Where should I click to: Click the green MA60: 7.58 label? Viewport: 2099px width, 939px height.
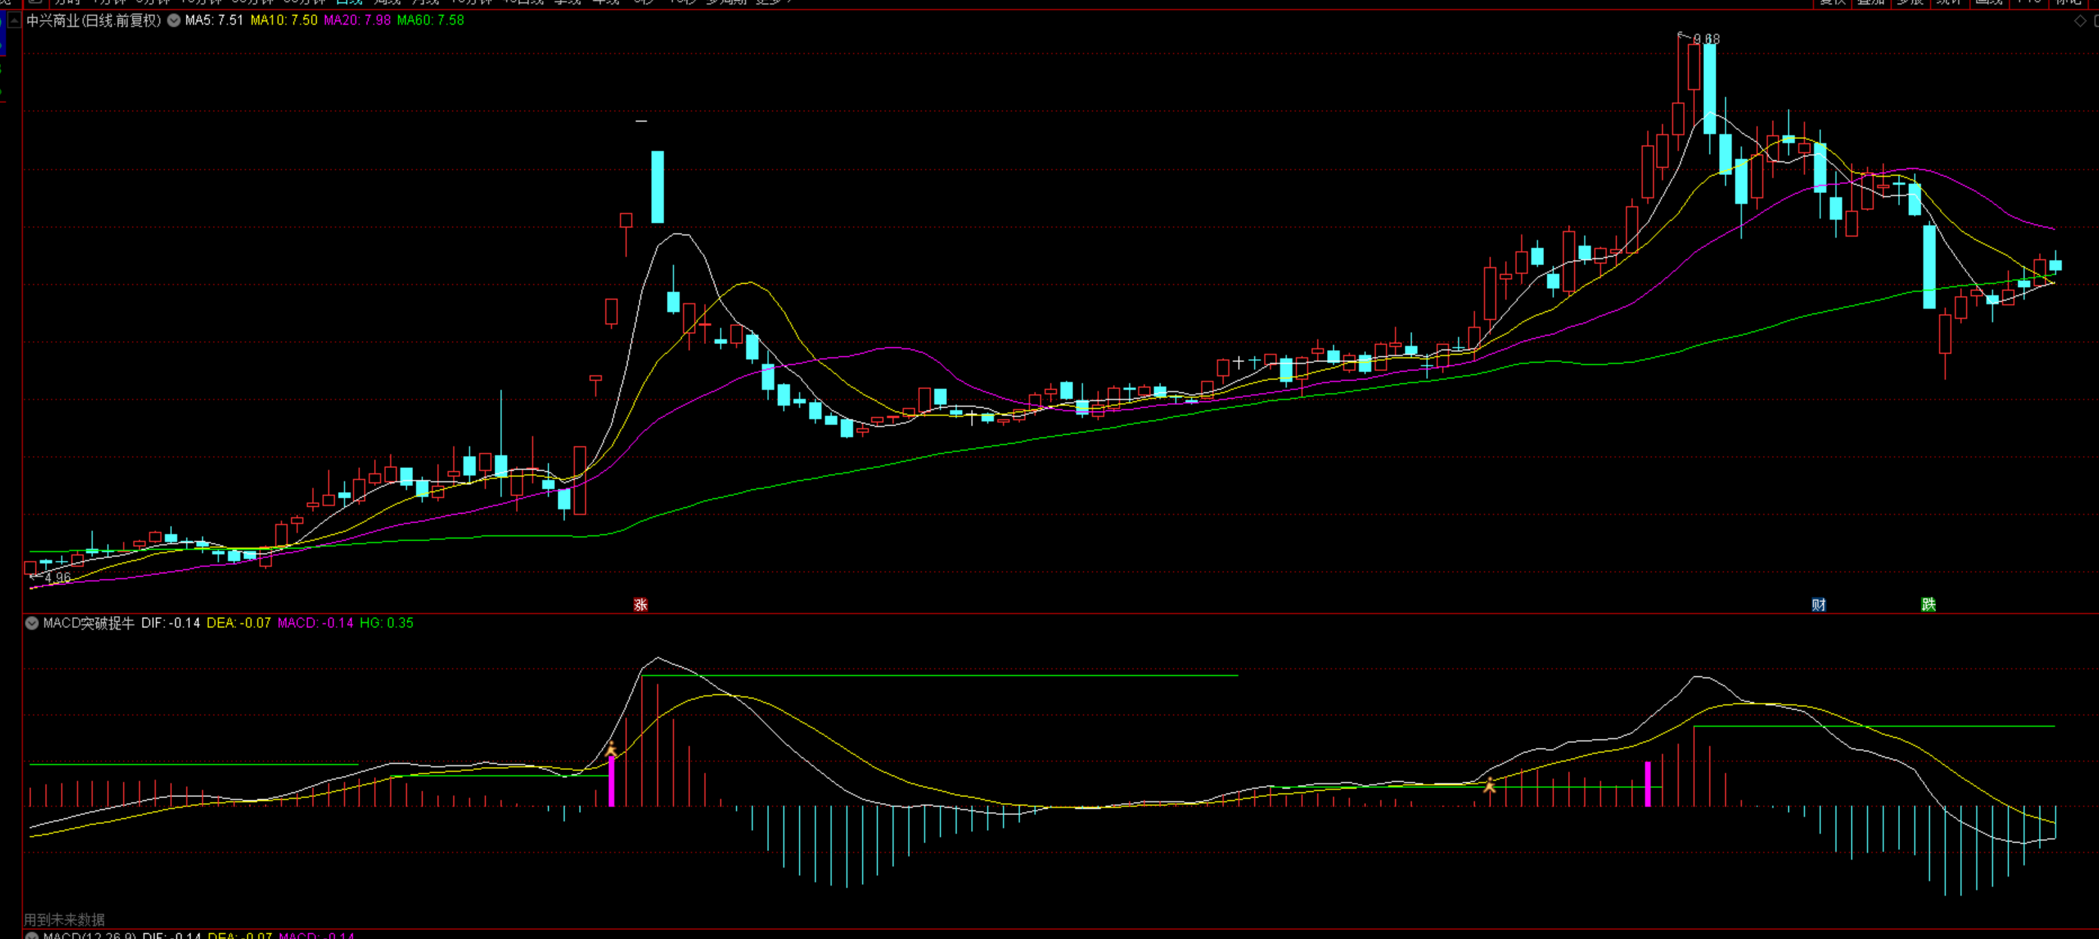pyautogui.click(x=430, y=20)
